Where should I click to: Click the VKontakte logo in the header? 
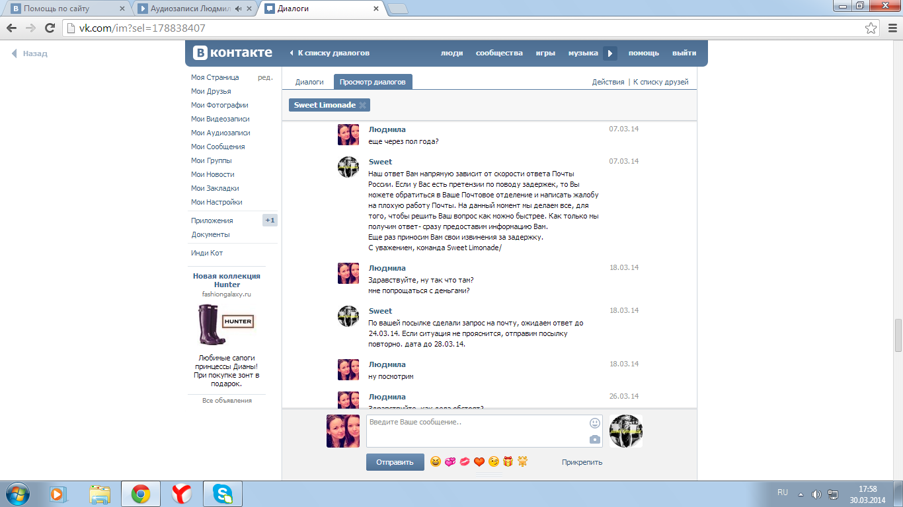tap(232, 53)
